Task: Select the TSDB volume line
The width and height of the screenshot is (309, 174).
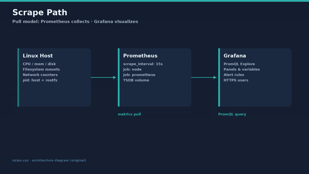Action: (x=136, y=80)
